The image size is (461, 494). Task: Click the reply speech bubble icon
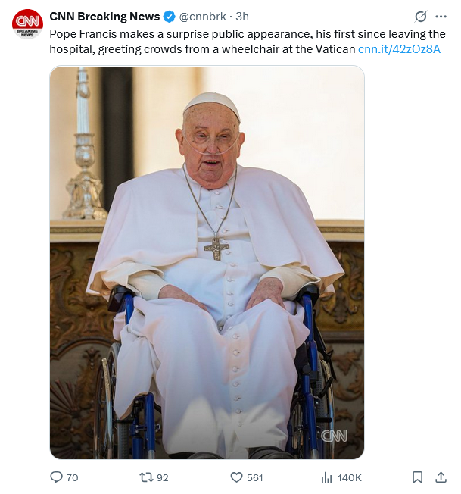(55, 477)
